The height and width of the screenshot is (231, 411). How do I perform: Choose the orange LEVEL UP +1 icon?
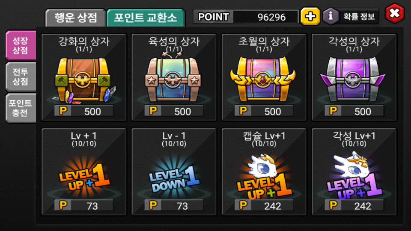[x=84, y=177]
